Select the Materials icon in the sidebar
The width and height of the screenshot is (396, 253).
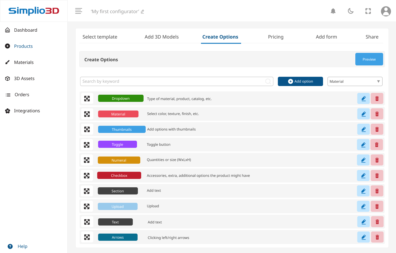[7, 62]
